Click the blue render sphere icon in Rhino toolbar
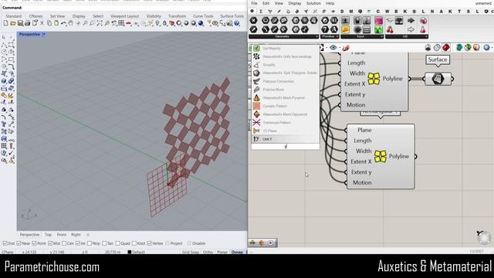Image resolution: width=494 pixels, height=278 pixels. (201, 23)
